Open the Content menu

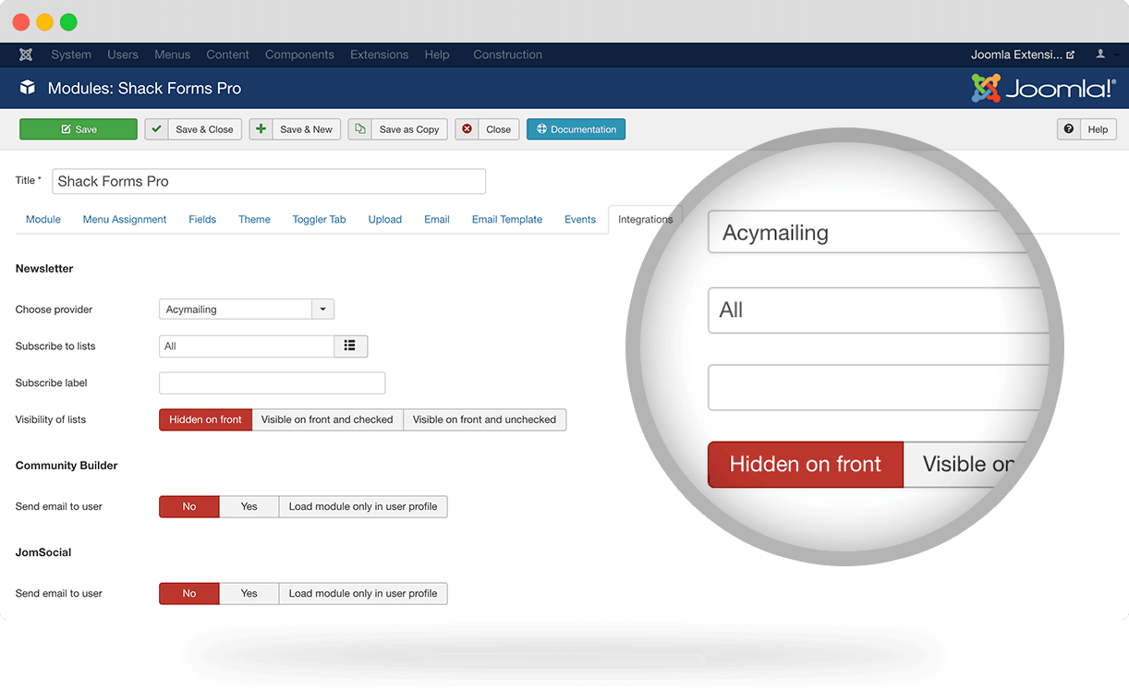click(x=228, y=55)
